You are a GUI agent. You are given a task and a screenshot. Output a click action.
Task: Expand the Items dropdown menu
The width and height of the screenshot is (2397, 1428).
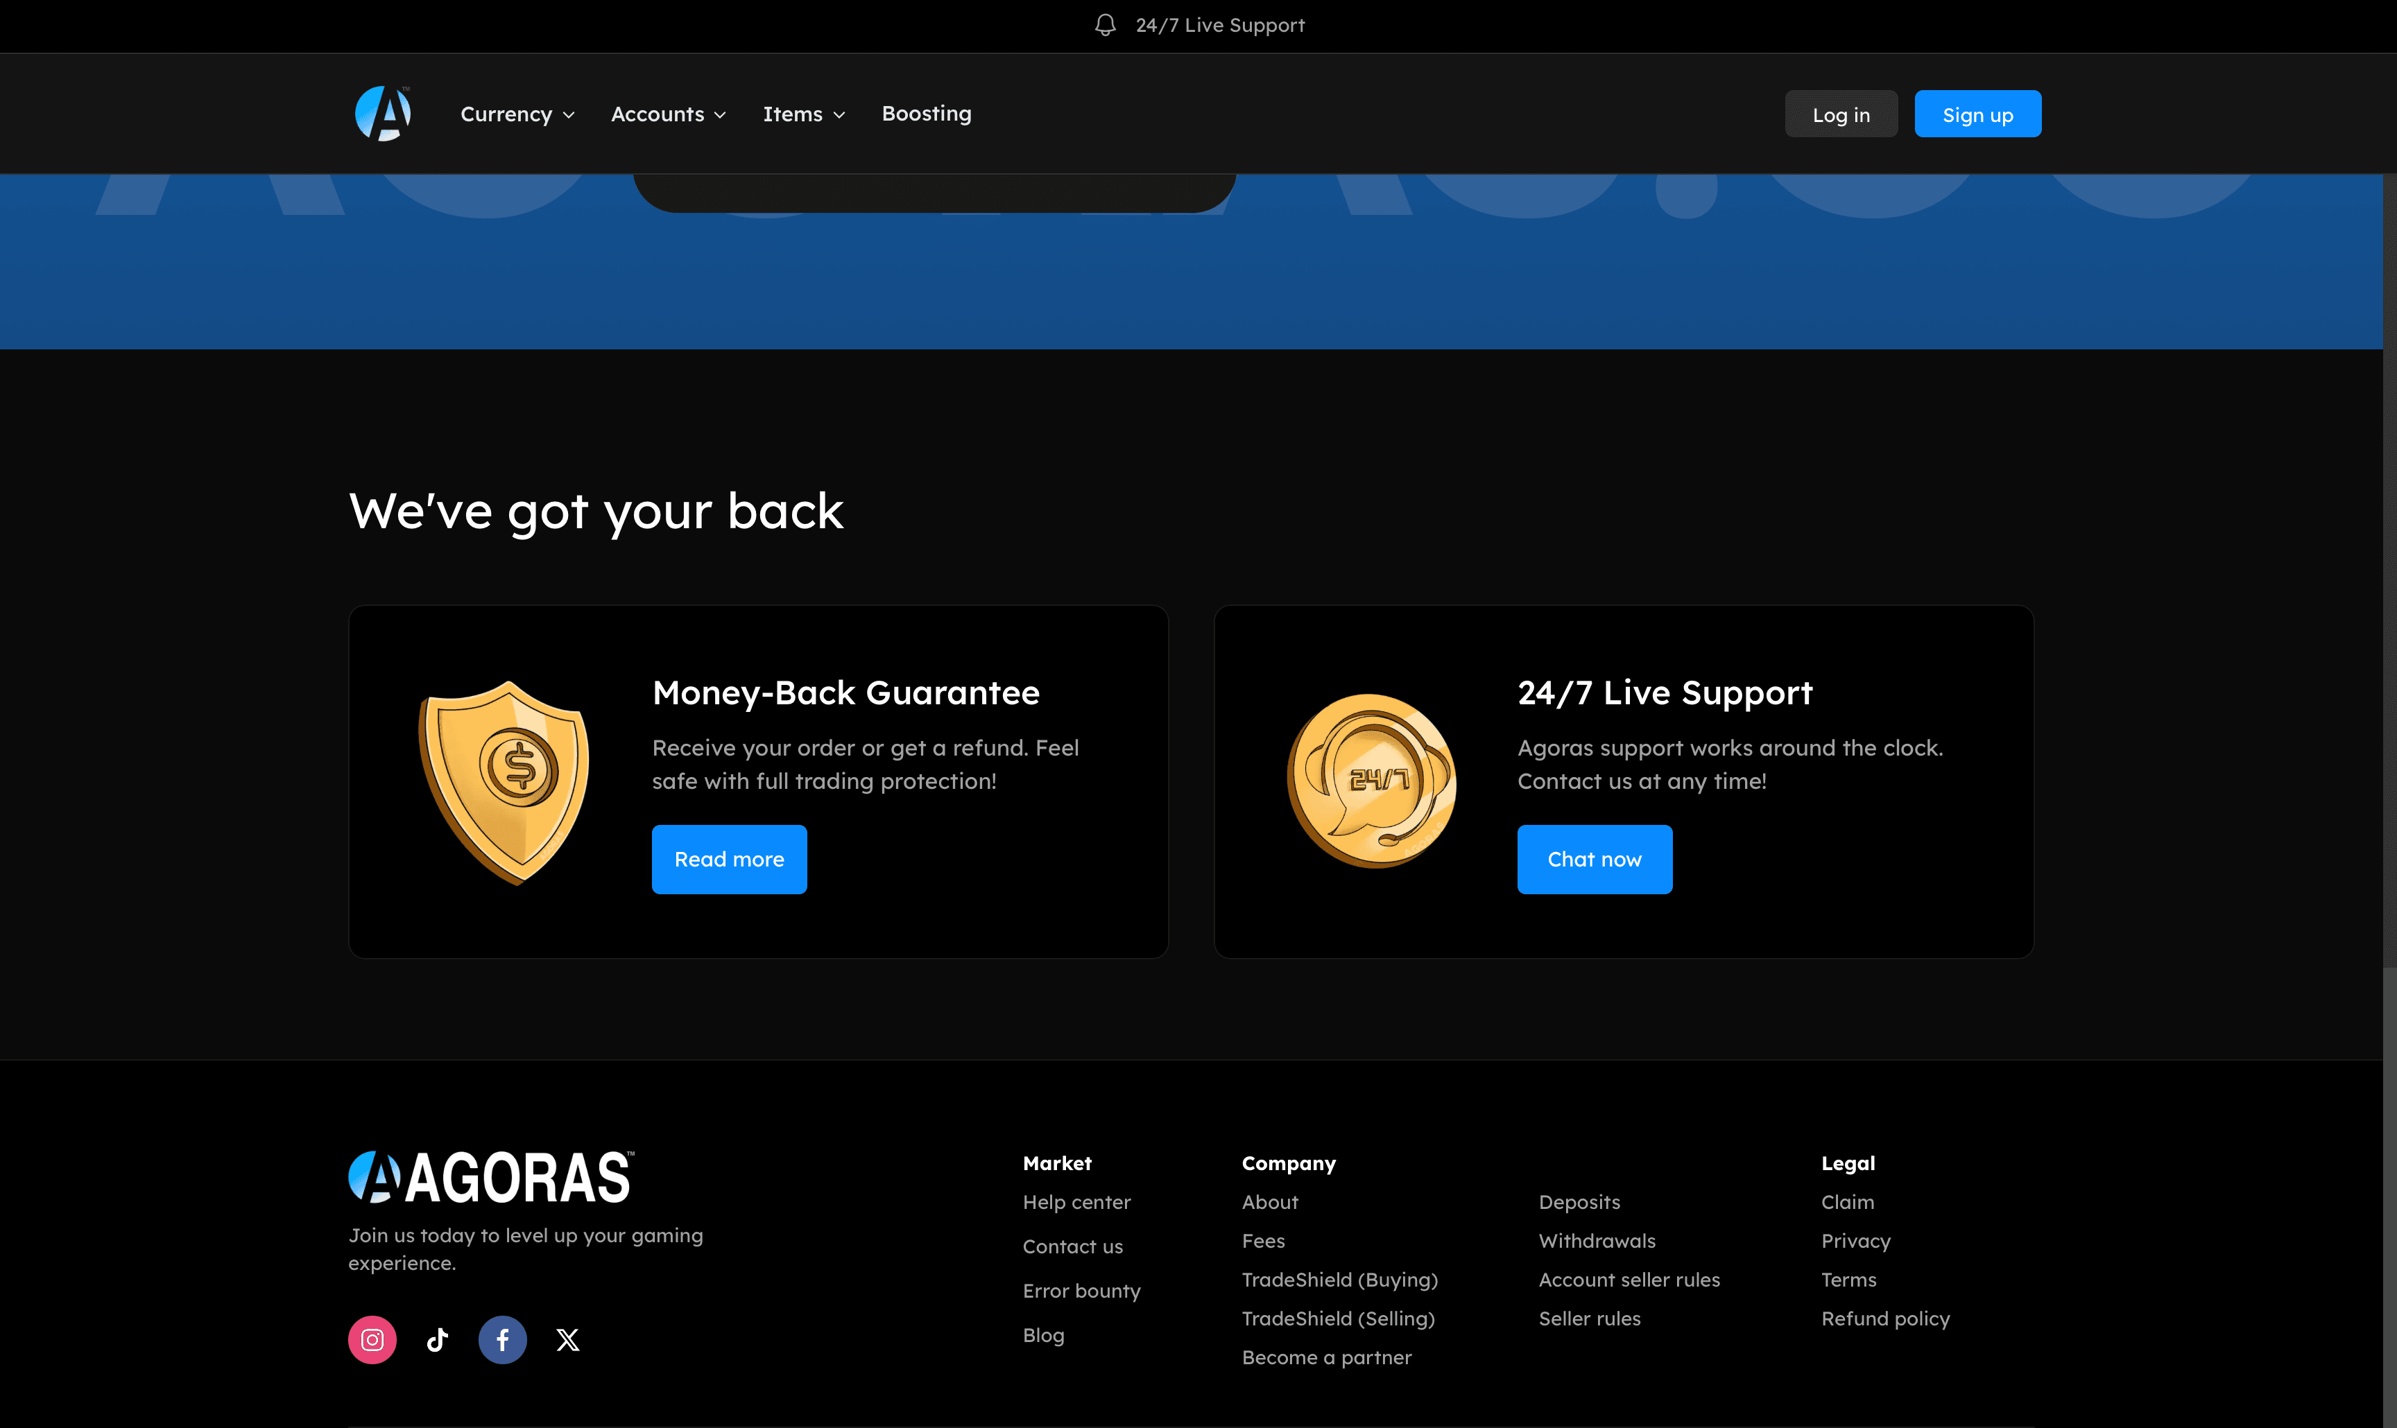tap(803, 114)
